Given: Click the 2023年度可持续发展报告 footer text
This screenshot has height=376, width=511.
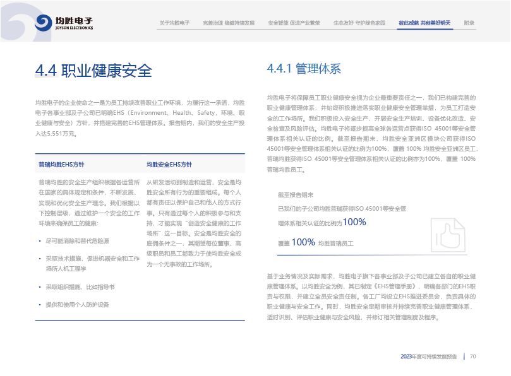Looking at the screenshot, I should 428,356.
